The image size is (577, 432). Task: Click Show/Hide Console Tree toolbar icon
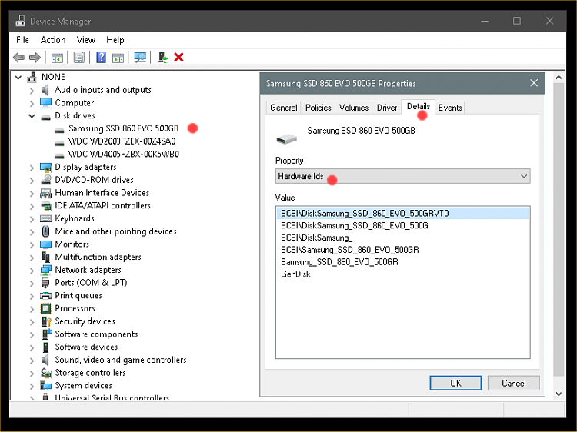pos(57,58)
